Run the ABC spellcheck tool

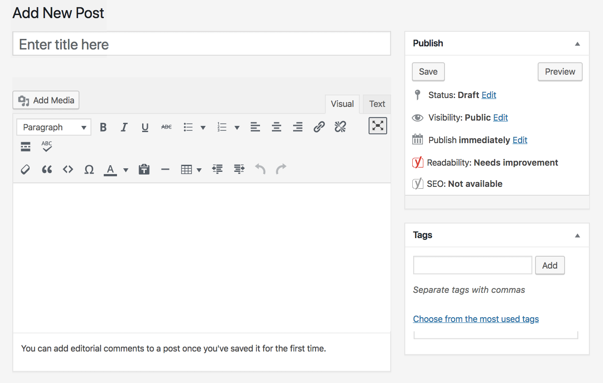coord(47,147)
